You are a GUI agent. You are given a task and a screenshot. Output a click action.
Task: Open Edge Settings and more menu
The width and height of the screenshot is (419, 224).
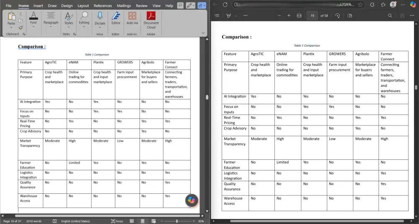[x=403, y=5]
